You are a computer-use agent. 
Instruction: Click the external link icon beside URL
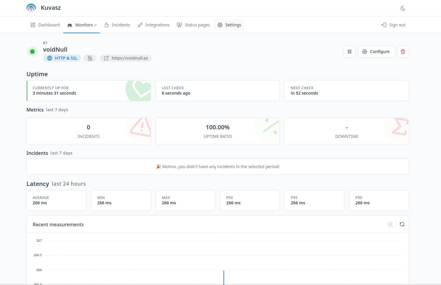coord(106,58)
